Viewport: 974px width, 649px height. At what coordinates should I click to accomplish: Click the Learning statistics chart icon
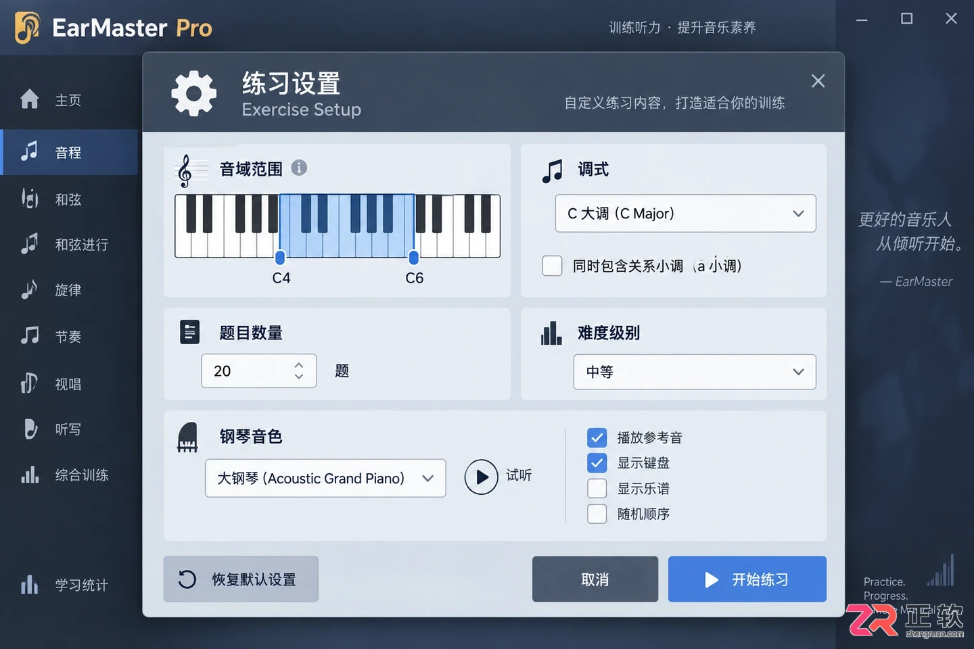tap(30, 584)
